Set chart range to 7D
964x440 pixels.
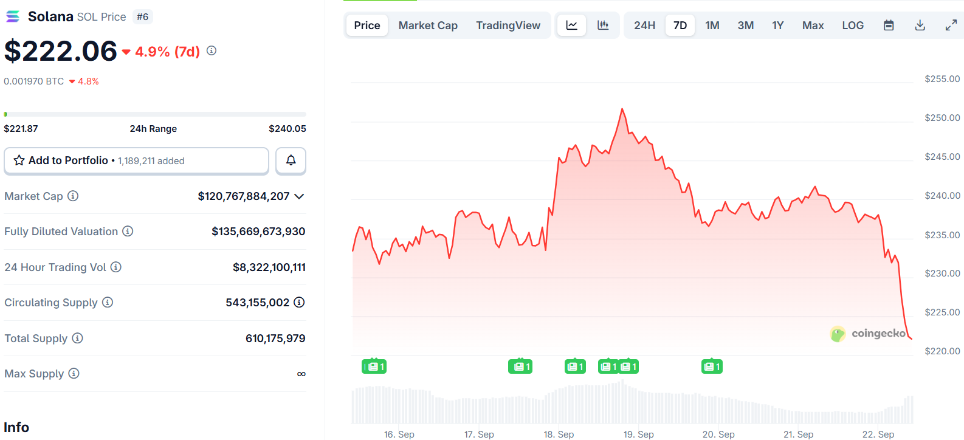coord(680,25)
